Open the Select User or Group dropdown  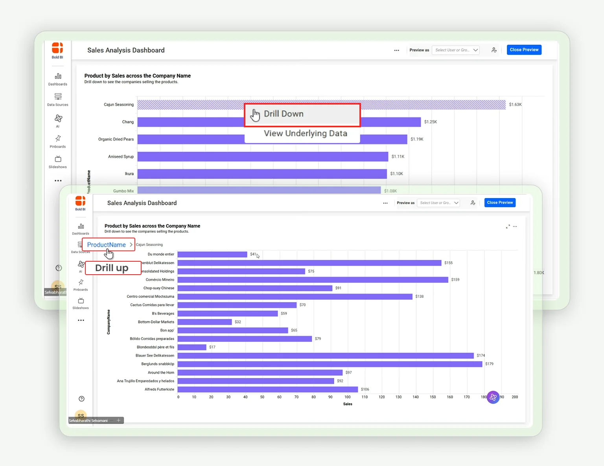tap(438, 203)
